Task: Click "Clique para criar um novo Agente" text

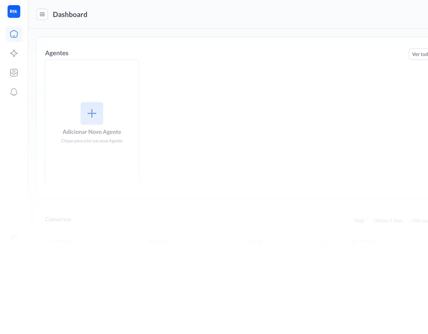Action: click(x=92, y=141)
